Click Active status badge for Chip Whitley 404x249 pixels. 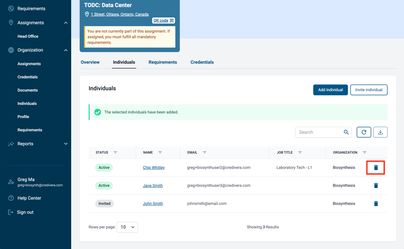(x=104, y=168)
